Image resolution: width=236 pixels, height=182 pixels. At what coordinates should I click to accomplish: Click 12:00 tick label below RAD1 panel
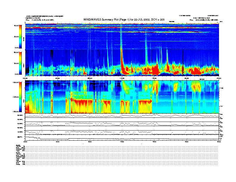[122, 78]
